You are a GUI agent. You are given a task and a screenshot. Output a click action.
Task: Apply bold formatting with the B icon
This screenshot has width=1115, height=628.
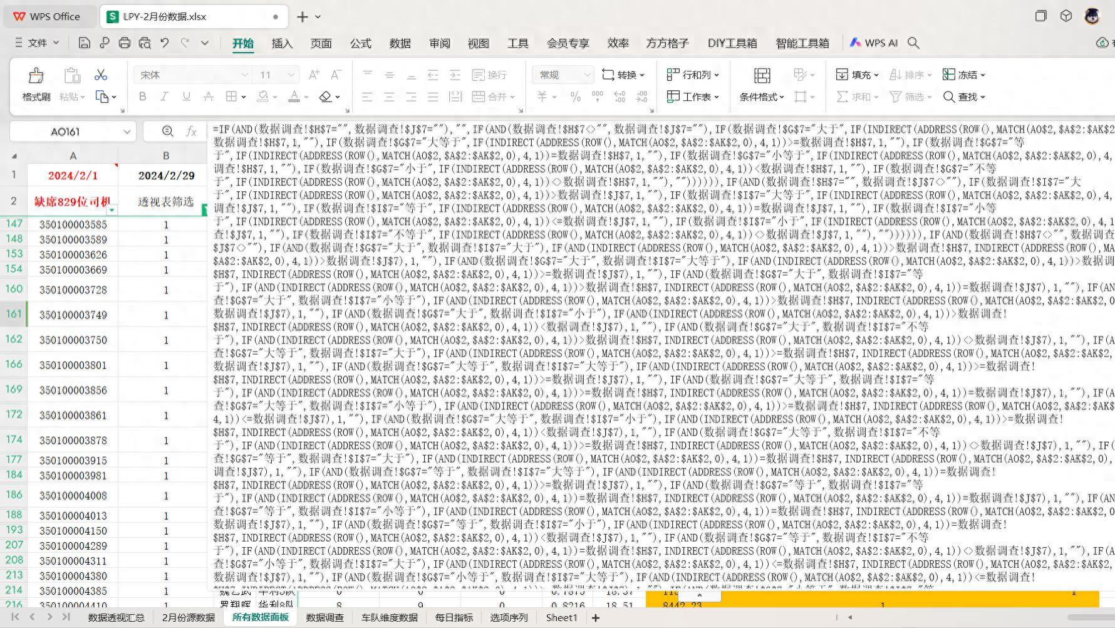[143, 97]
